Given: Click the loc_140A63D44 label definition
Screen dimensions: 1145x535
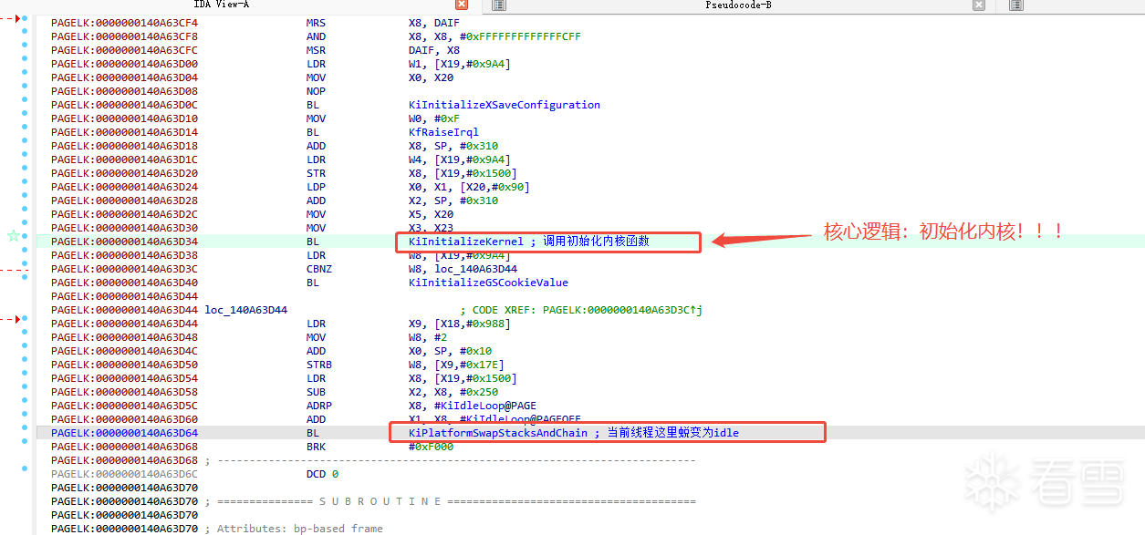Looking at the screenshot, I should coord(245,310).
